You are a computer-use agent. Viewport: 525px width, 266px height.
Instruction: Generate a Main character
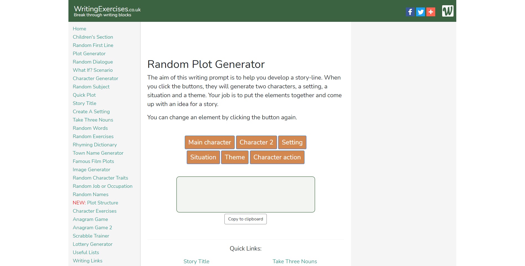pyautogui.click(x=210, y=142)
